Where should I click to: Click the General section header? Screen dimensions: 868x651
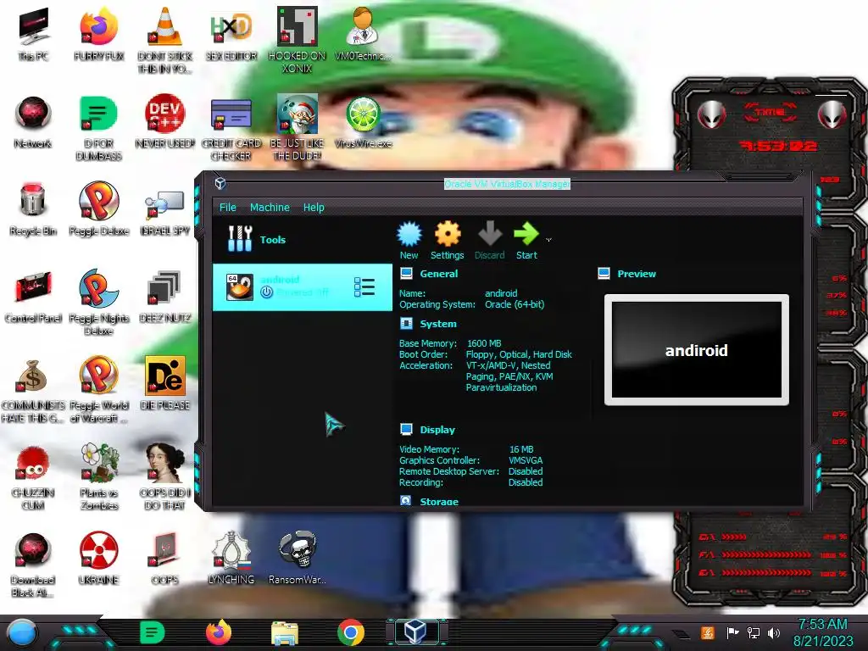438,274
